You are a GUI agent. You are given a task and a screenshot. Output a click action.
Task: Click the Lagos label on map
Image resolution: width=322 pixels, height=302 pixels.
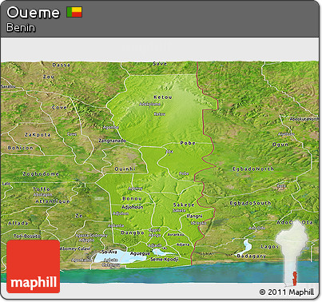point(269,247)
